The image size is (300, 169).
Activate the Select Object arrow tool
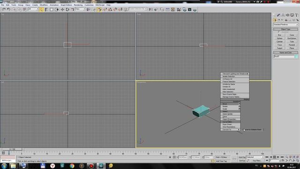click(42, 9)
